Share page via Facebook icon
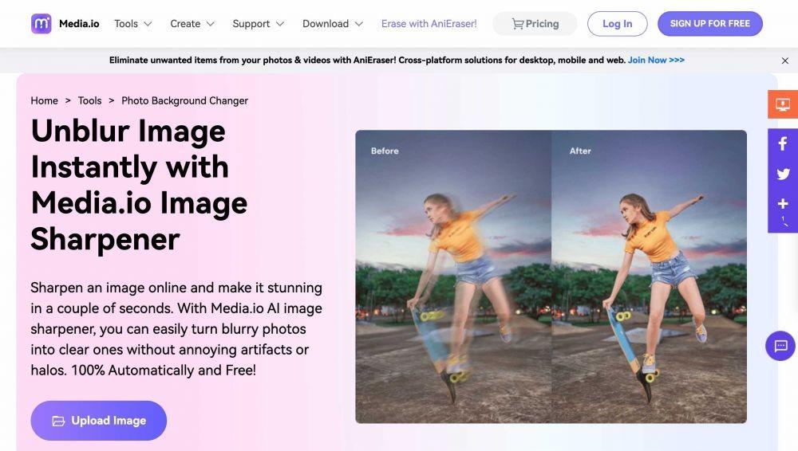 tap(783, 143)
